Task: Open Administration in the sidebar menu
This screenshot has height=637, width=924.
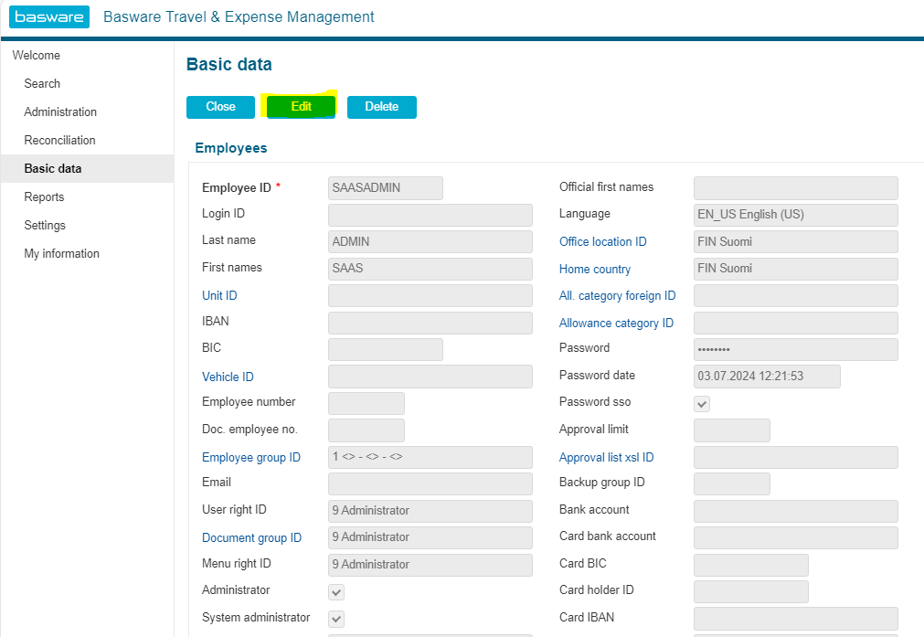Action: (x=60, y=111)
